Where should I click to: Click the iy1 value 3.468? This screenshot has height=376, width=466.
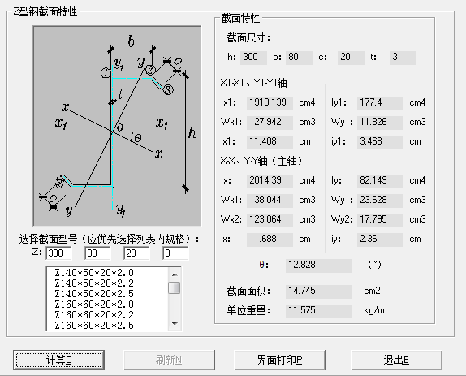380,141
